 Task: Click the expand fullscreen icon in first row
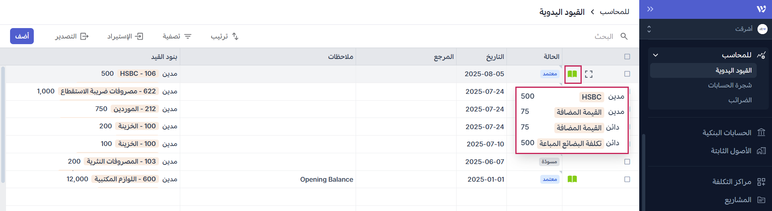[589, 74]
